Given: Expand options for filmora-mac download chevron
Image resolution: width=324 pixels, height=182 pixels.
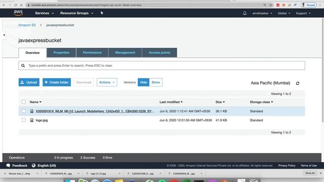Looking at the screenshot, I should [x=37, y=173].
